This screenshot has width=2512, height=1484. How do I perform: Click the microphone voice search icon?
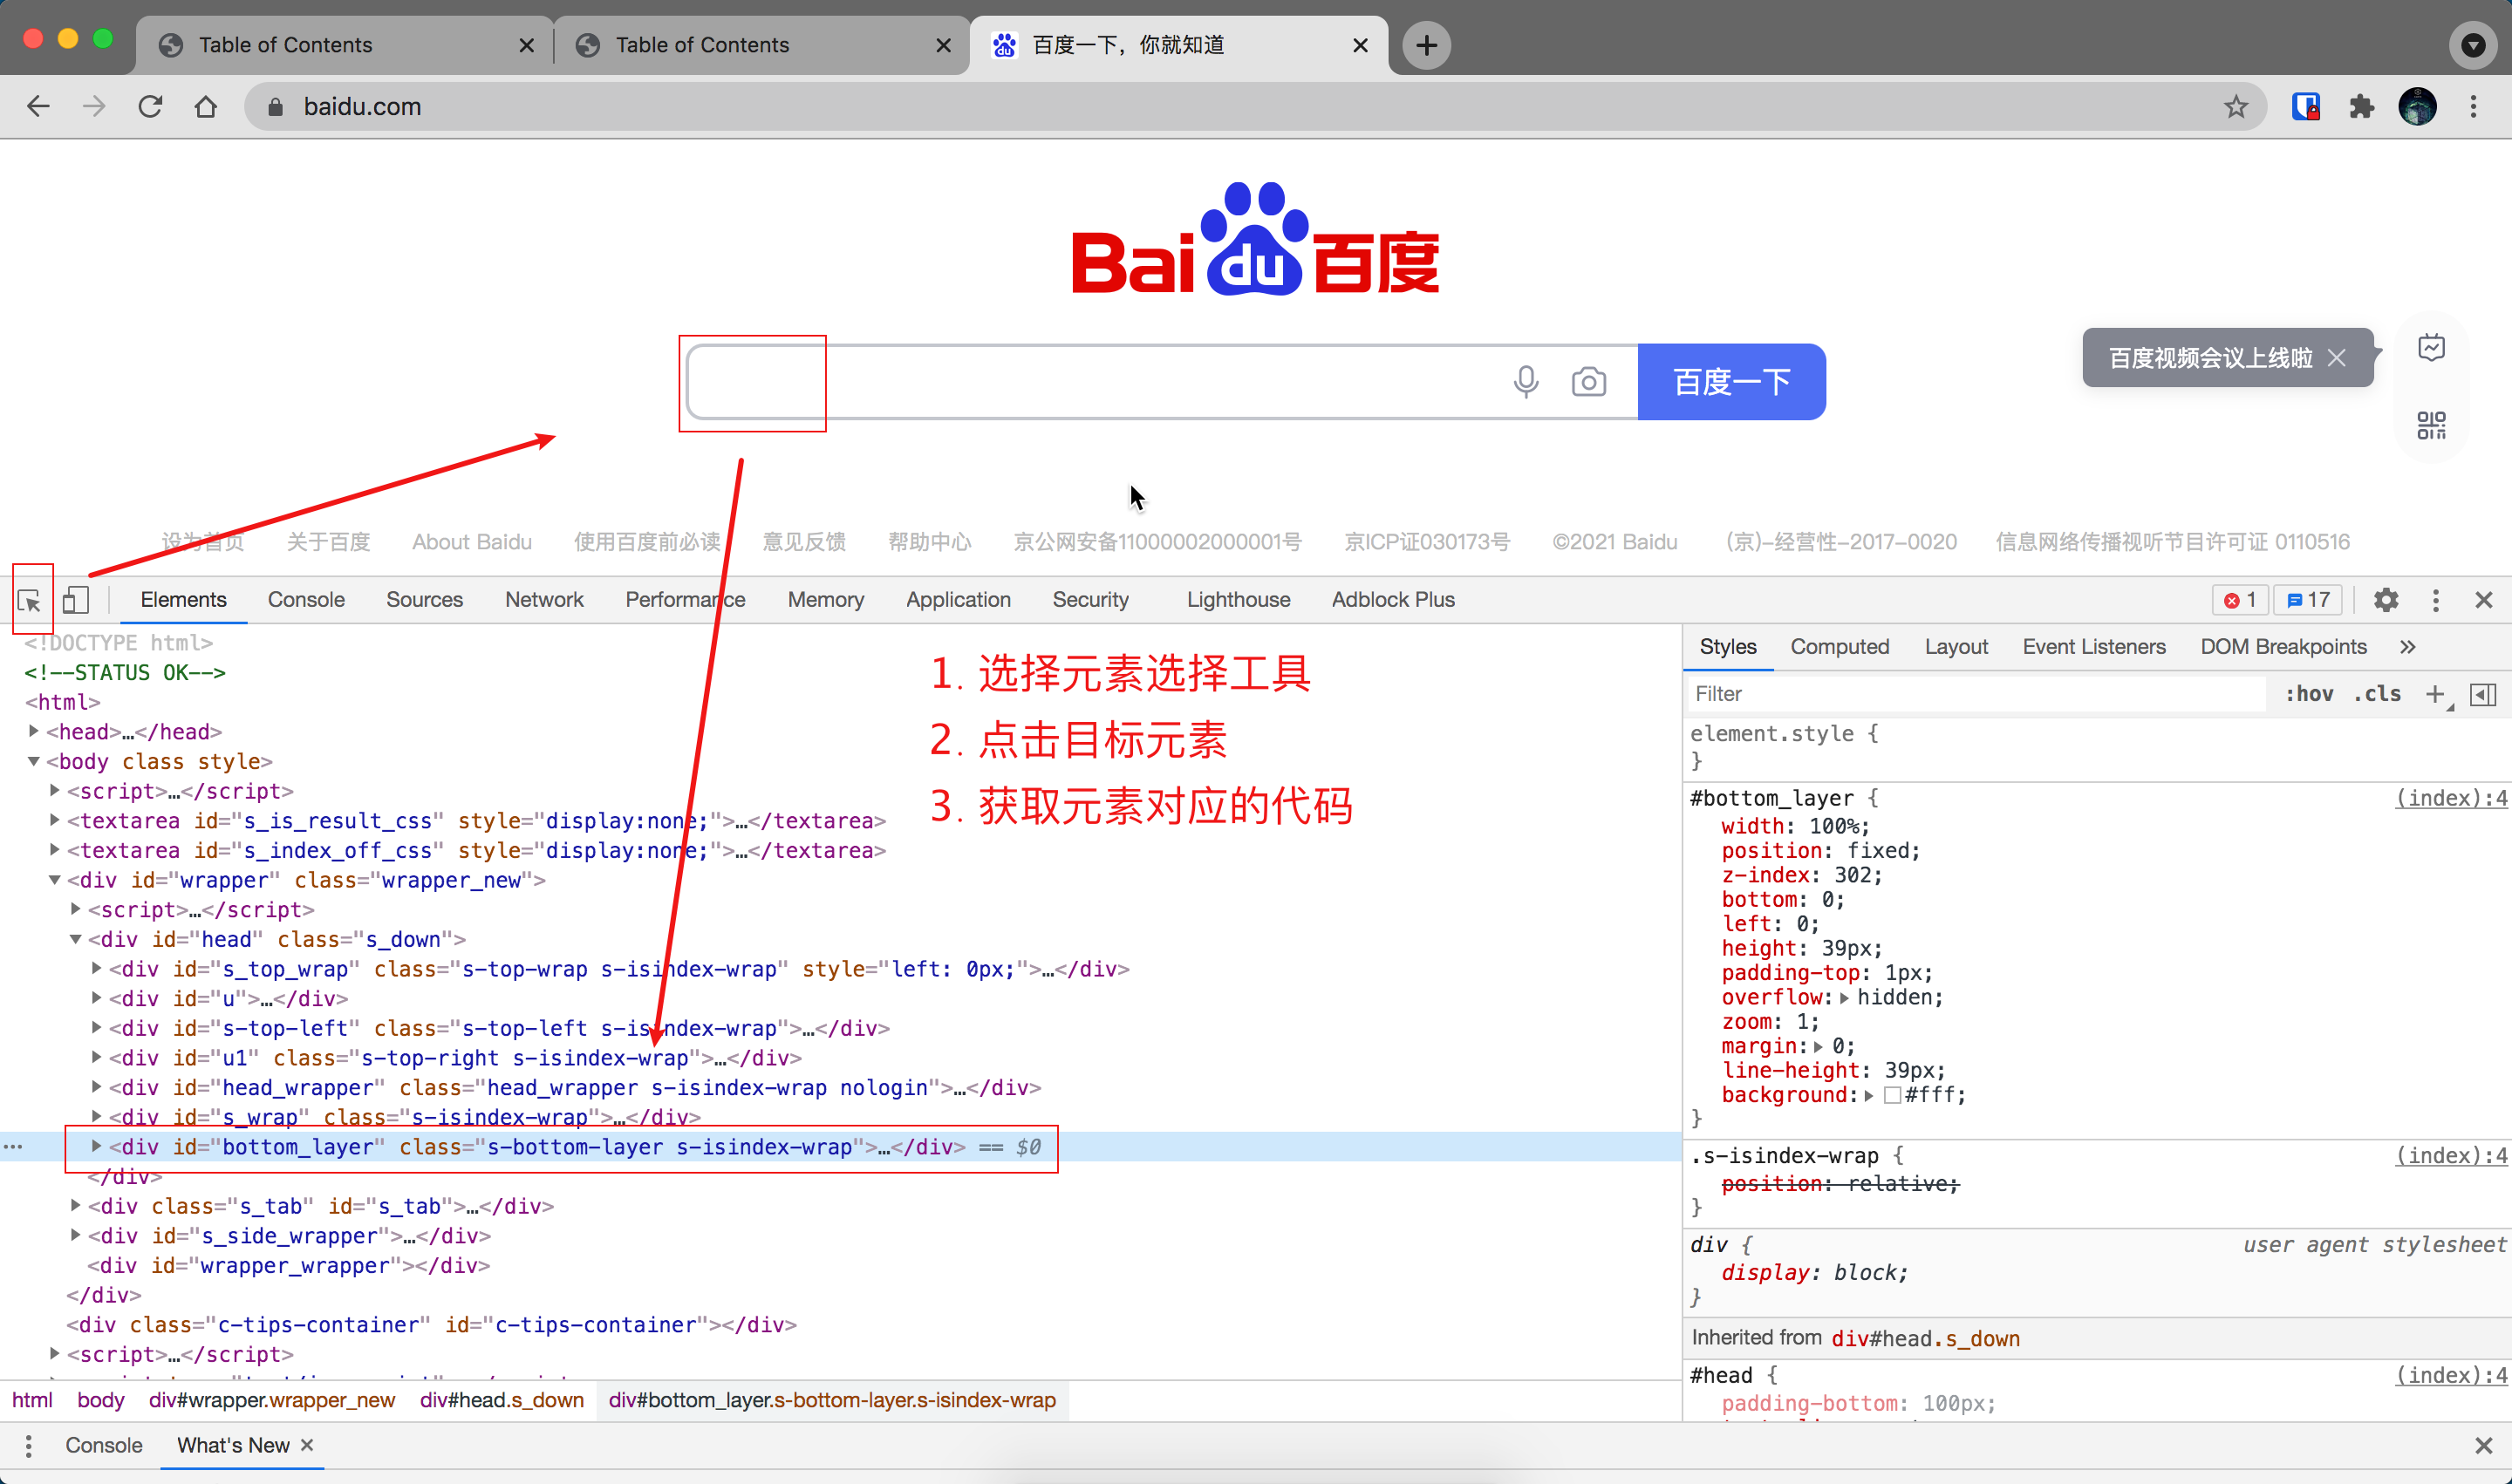pos(1525,381)
